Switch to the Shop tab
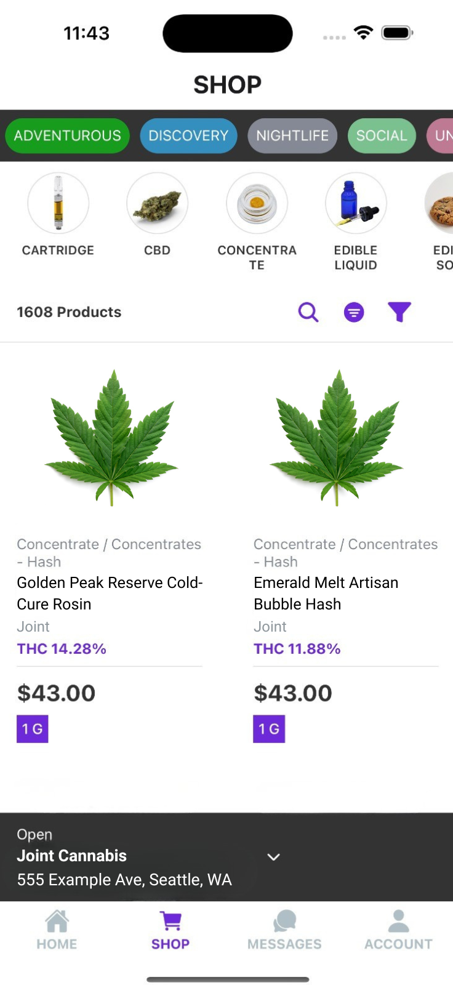Image resolution: width=453 pixels, height=985 pixels. point(170,930)
